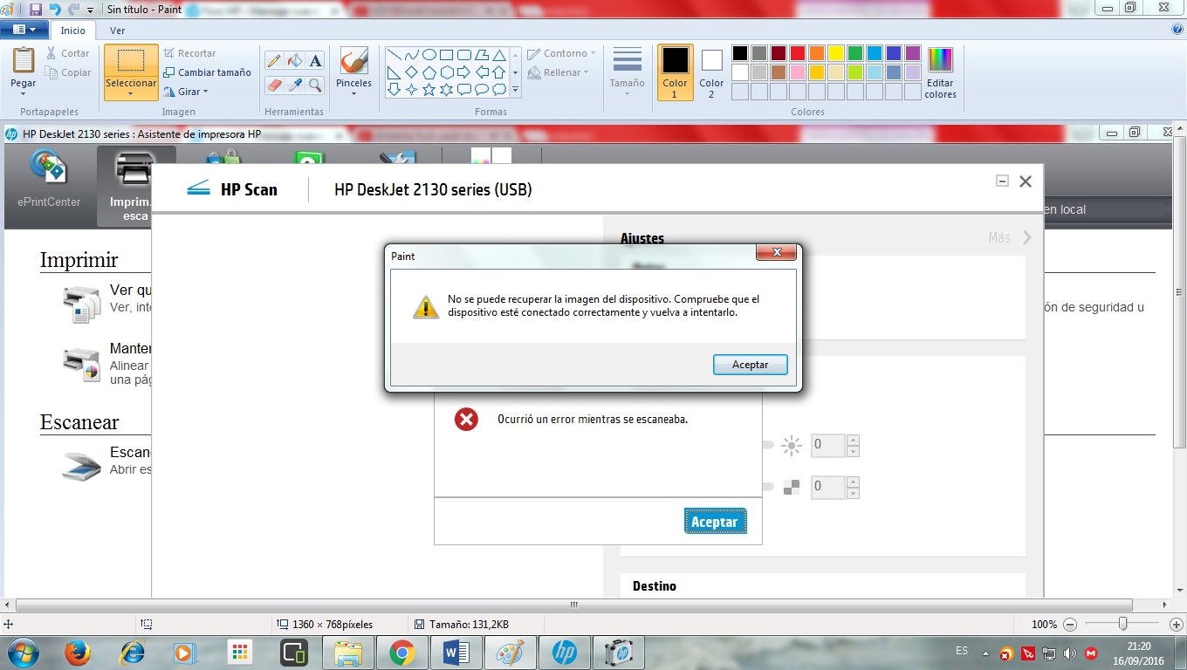Pick the red color swatch in palette
Viewport: 1187px width, 670px height.
click(798, 53)
